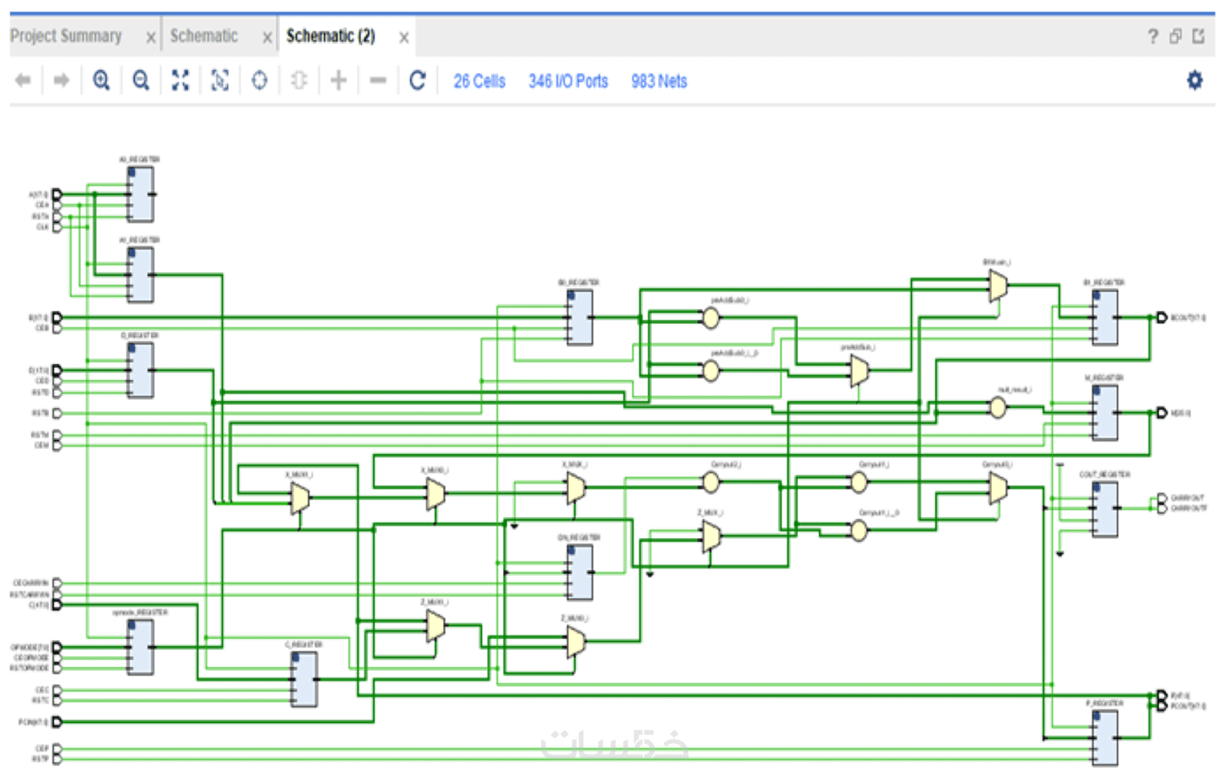
Task: Expand the D_REGISTER block hierarchy
Action: click(x=132, y=348)
